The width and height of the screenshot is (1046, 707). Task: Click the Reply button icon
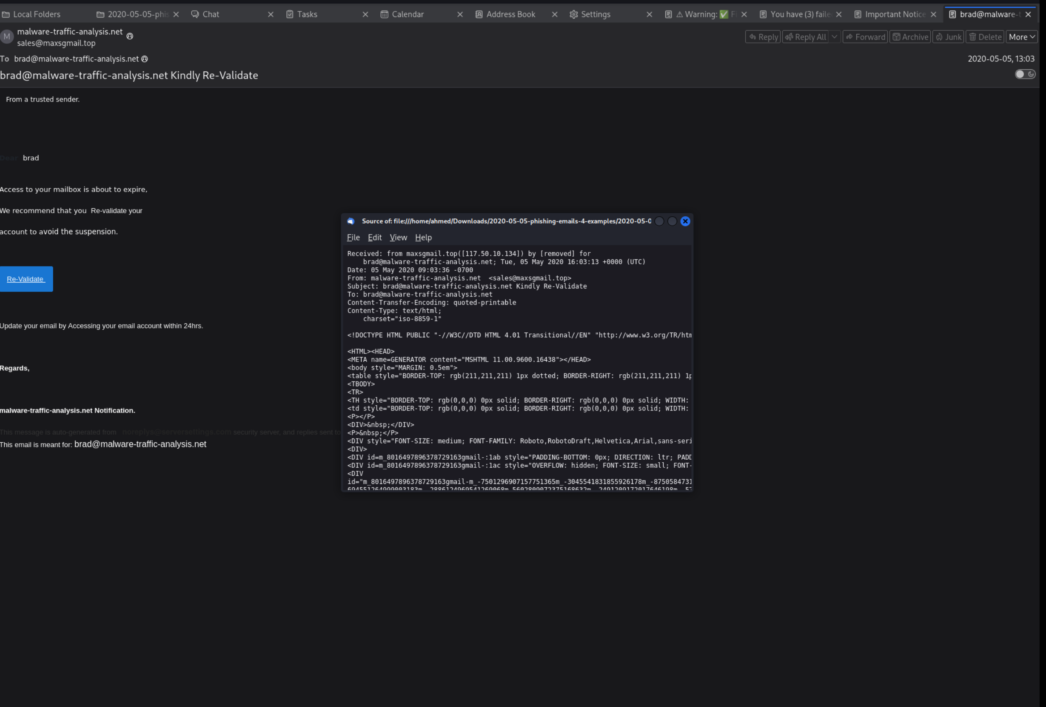pos(752,37)
